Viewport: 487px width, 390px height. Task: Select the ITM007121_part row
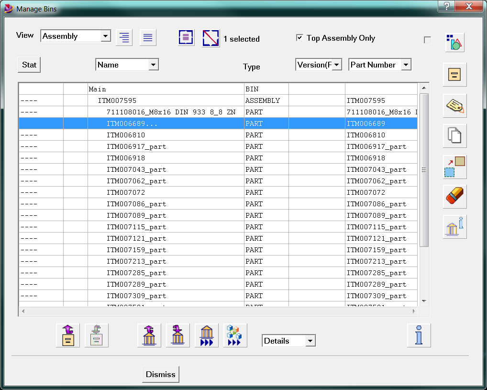coord(218,239)
